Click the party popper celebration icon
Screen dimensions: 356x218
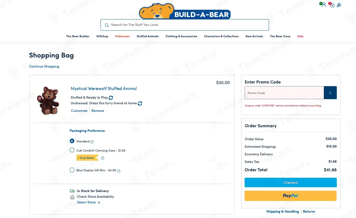[339, 5]
